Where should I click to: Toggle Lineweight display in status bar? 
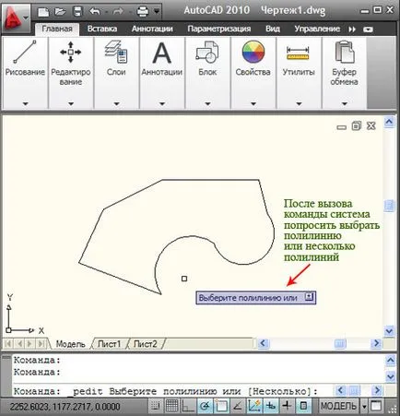tap(287, 406)
